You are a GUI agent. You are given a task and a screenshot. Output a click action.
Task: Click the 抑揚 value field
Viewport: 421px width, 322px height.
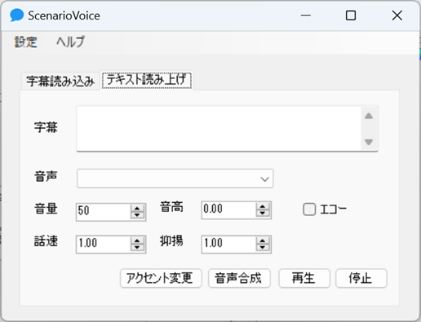(228, 244)
